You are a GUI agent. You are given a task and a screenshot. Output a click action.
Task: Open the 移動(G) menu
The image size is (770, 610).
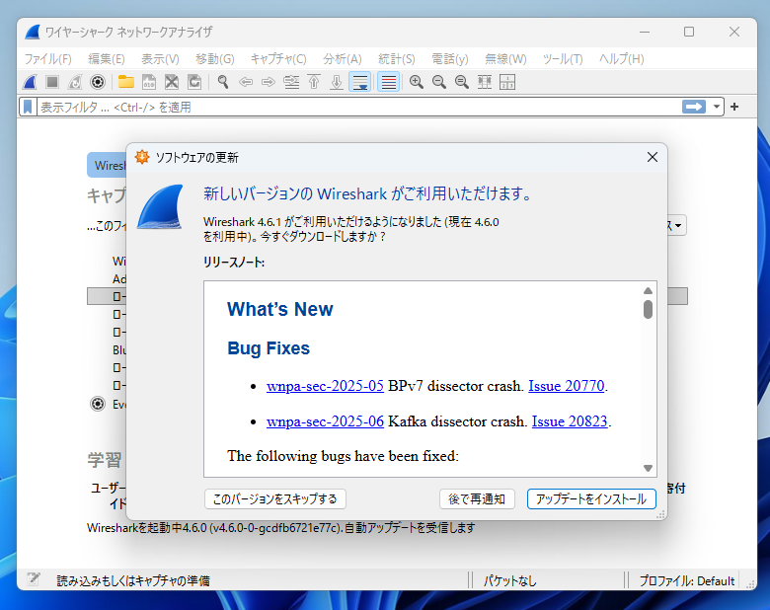coord(214,59)
